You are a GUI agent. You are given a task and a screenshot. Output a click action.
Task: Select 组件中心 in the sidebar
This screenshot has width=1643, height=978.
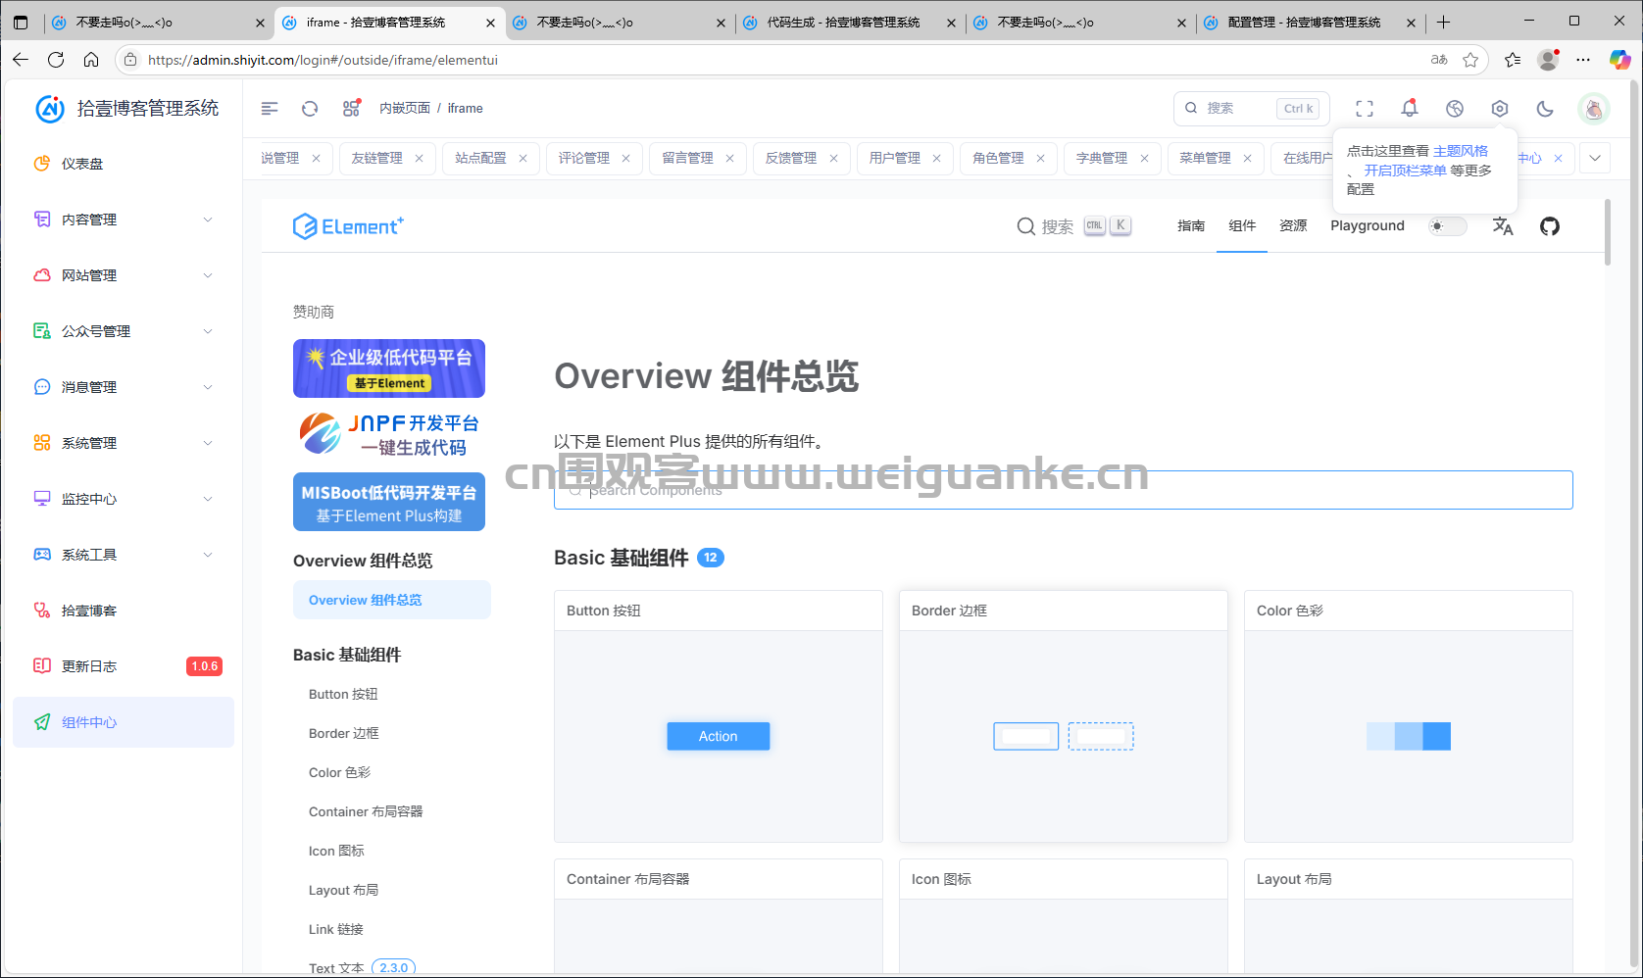(x=124, y=722)
